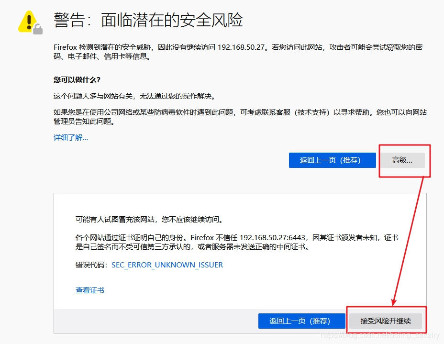Screen dimensions: 444x344
Task: Click the yellow warning triangle lock icon
Action: coord(30,22)
